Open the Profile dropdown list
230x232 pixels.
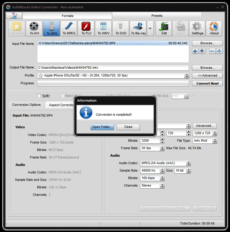coord(187,75)
